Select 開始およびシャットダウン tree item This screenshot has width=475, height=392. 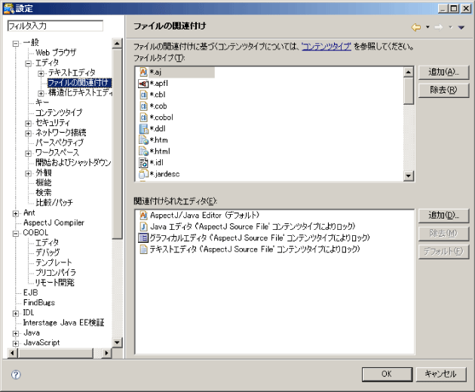pos(73,162)
